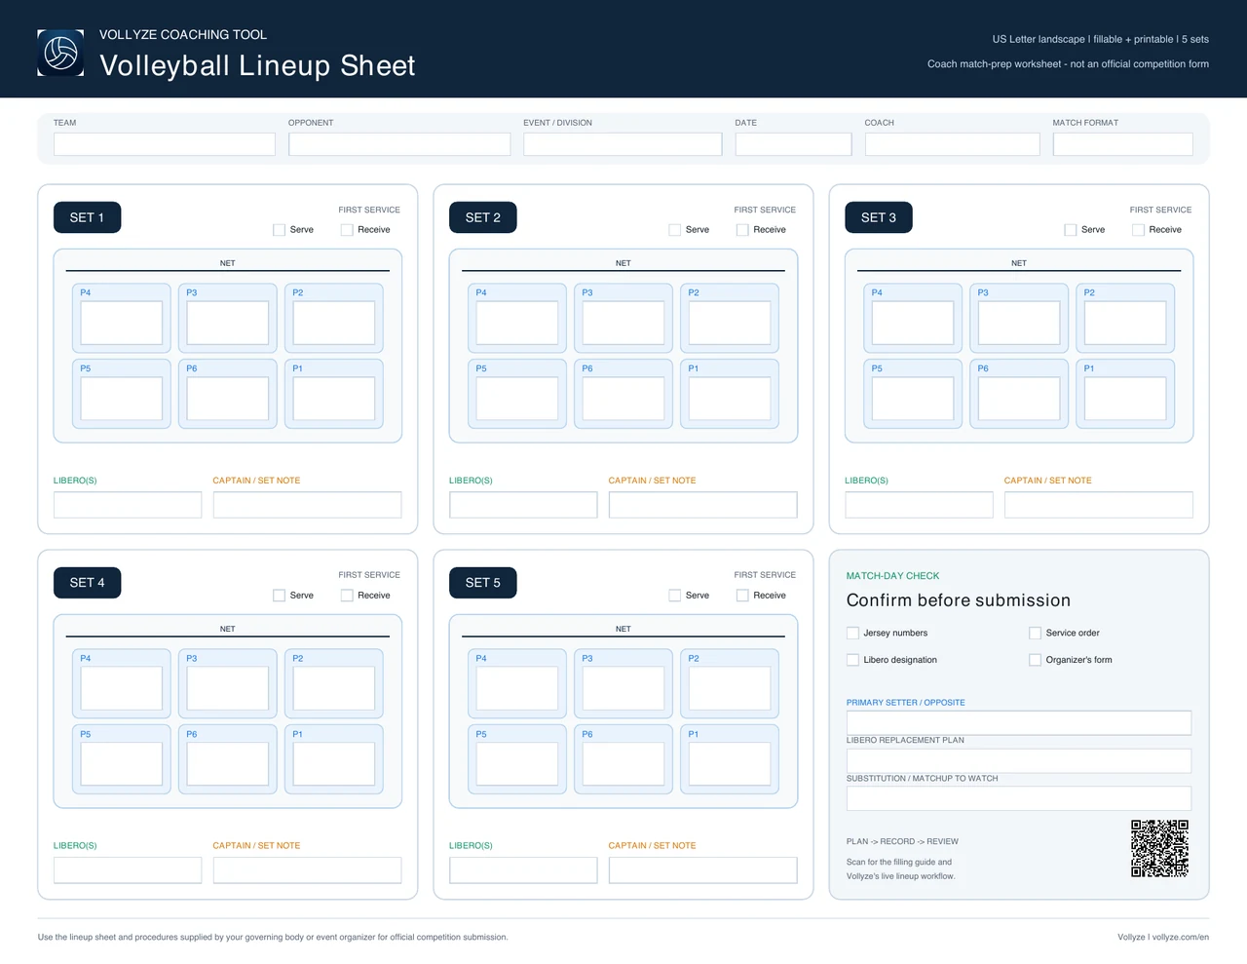Click the Set 5 P3 position box
The width and height of the screenshot is (1247, 964).
623,688
